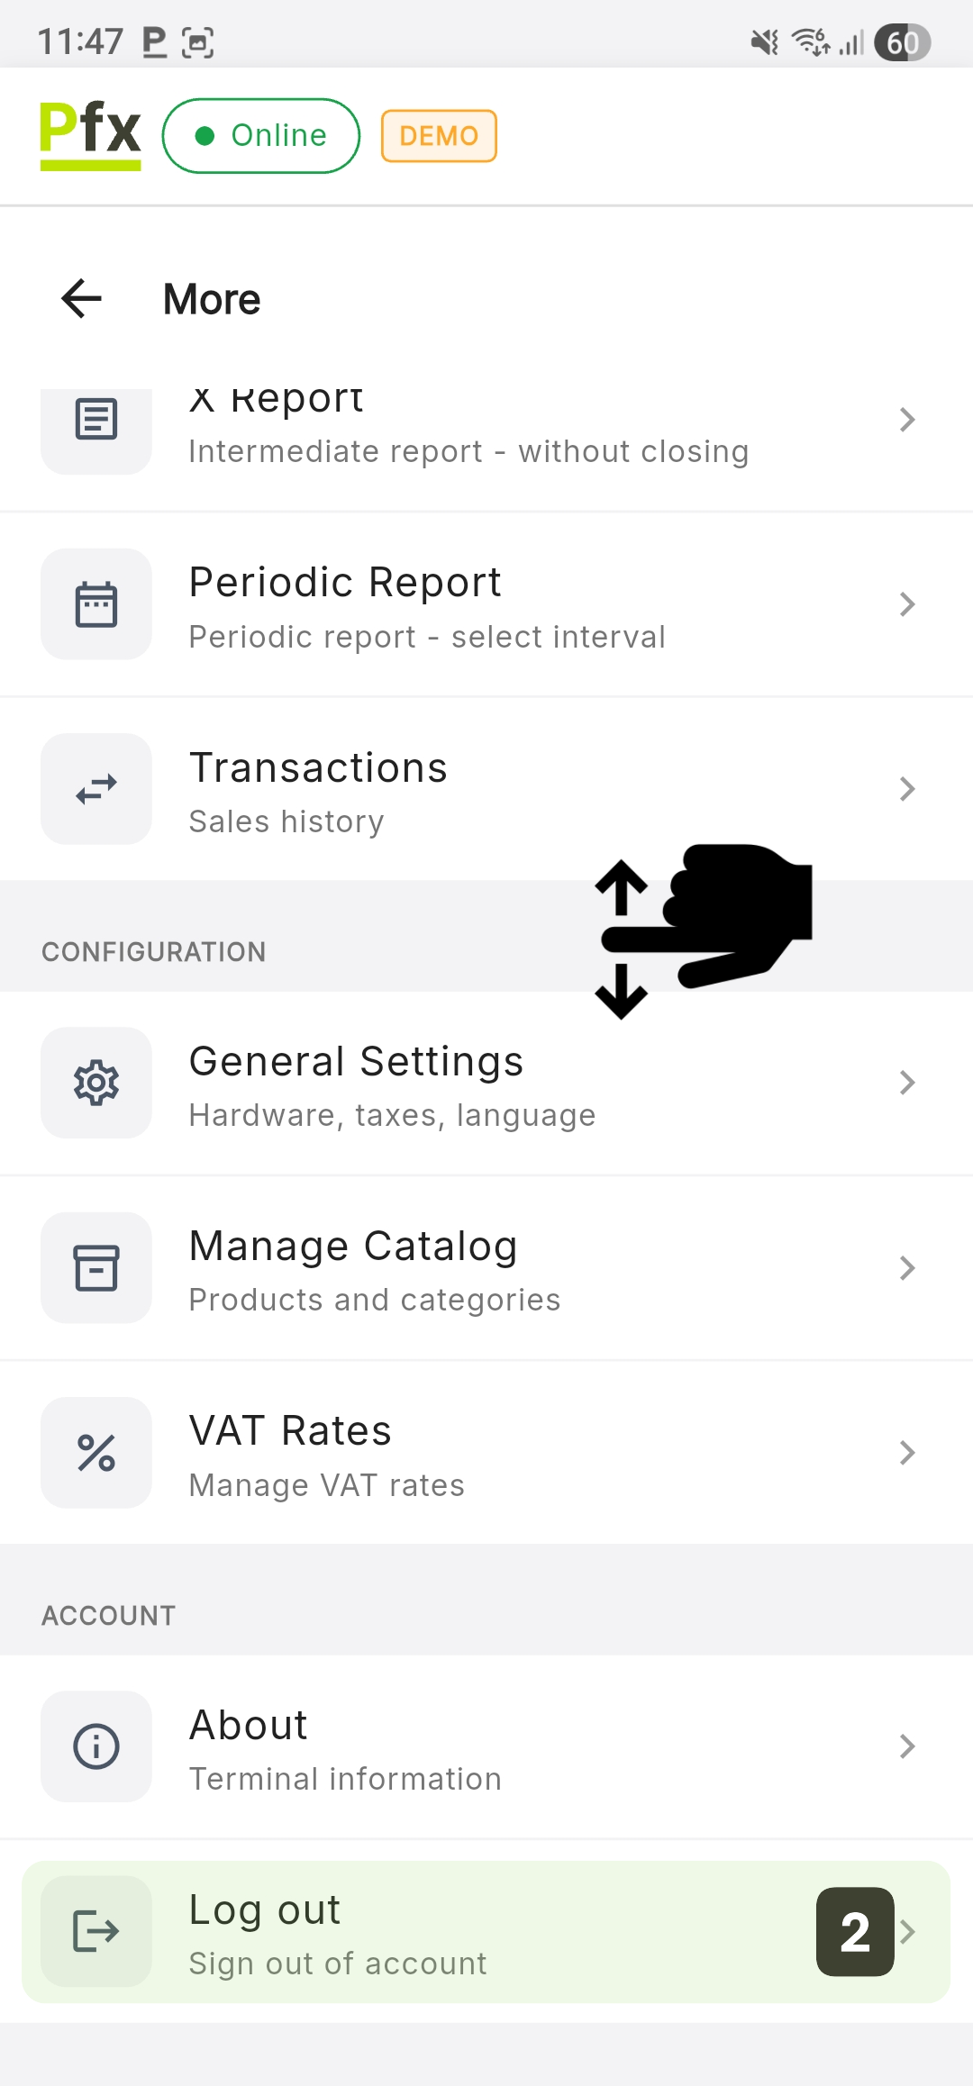Expand Transactions using the right chevron

click(x=907, y=789)
